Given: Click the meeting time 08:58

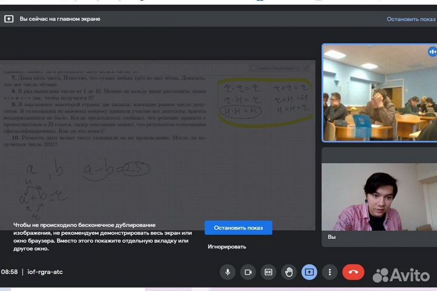Looking at the screenshot, I should coord(9,272).
